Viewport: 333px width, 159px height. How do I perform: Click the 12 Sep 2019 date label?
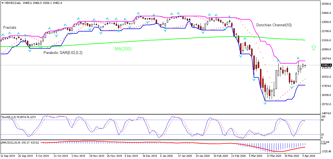point(8,156)
